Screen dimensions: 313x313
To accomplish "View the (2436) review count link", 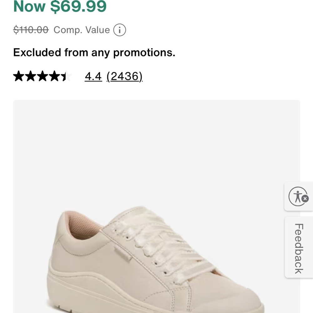I will (124, 76).
